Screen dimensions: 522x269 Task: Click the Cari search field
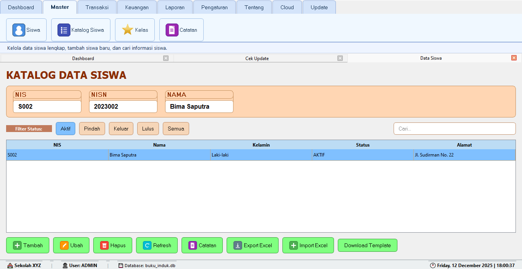[454, 129]
